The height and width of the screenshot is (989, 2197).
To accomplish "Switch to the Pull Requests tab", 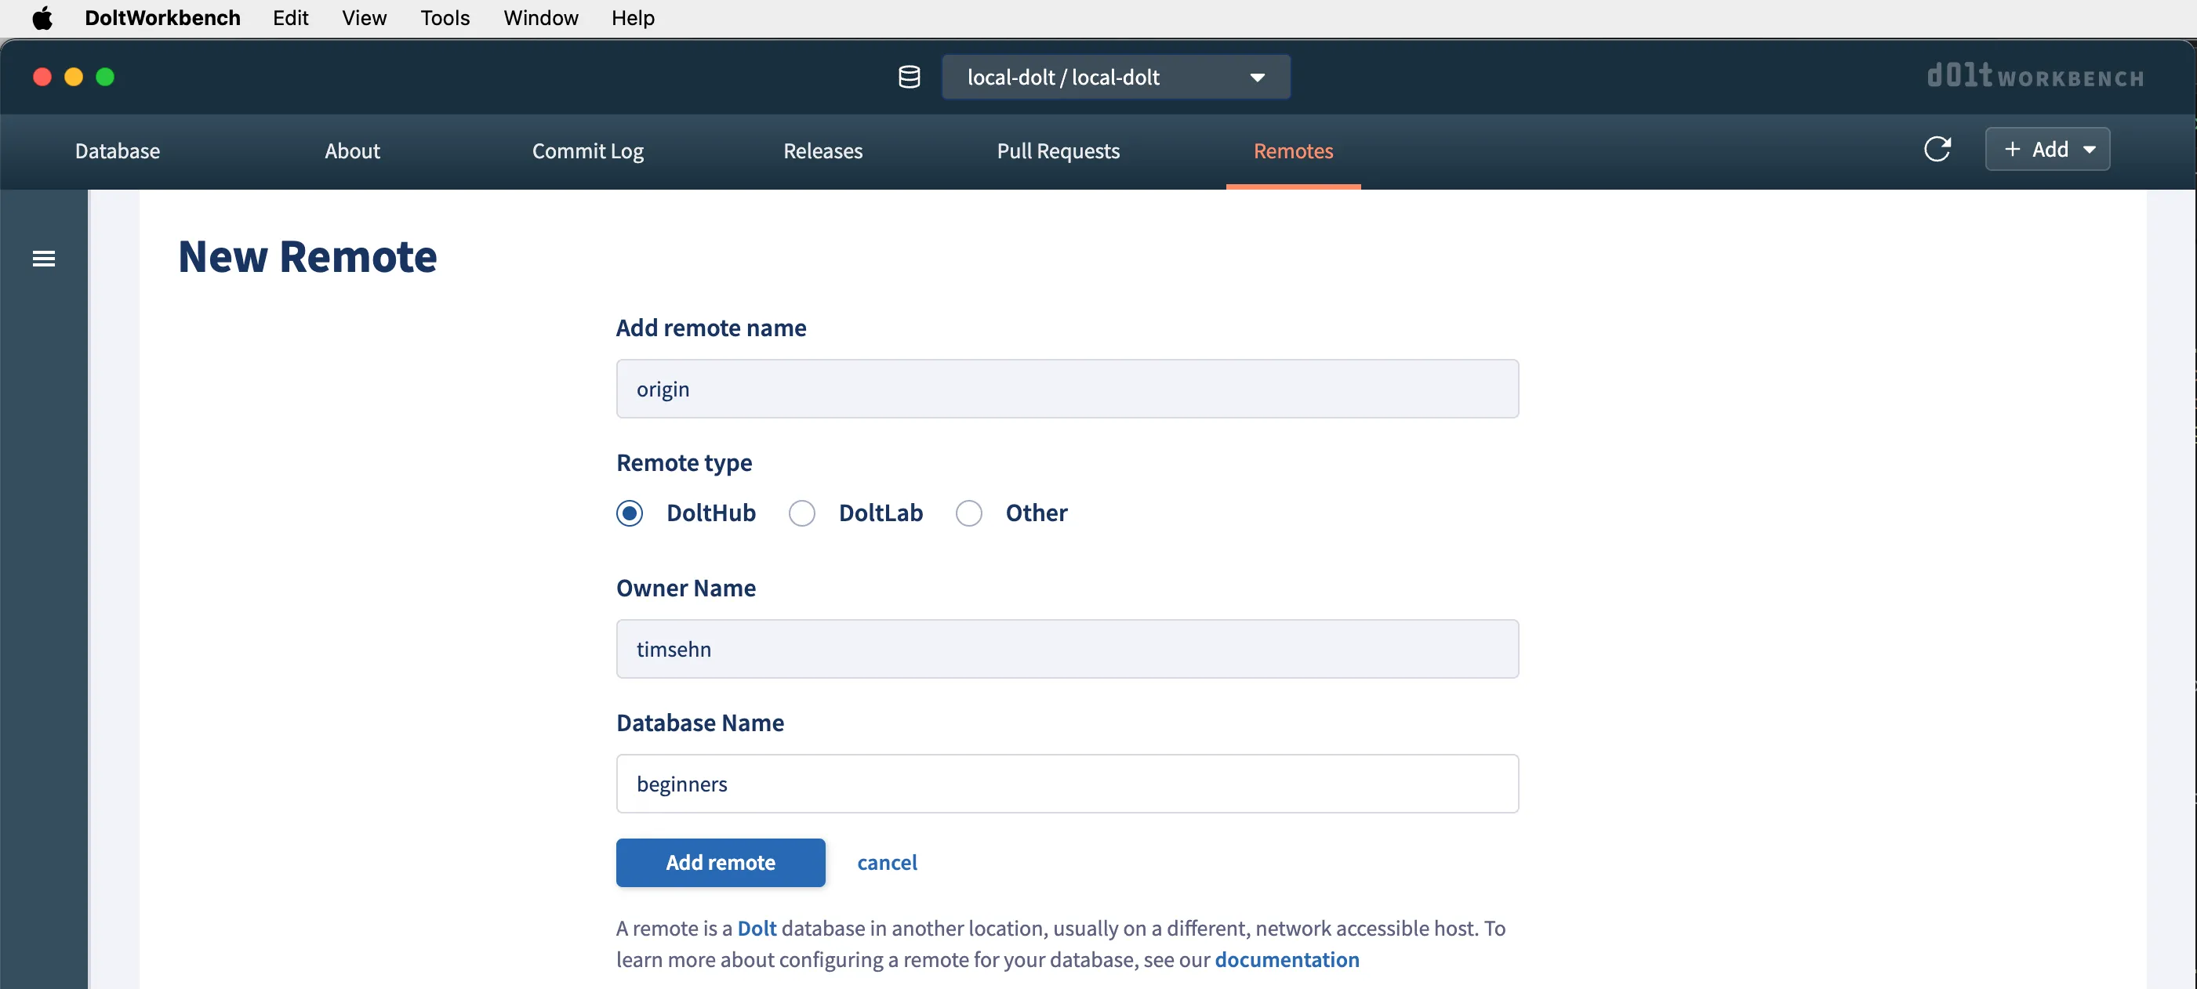I will click(1058, 151).
